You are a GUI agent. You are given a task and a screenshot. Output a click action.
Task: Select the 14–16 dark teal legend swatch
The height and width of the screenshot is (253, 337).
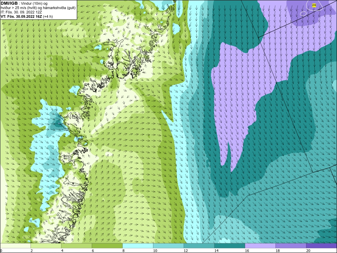230,246
